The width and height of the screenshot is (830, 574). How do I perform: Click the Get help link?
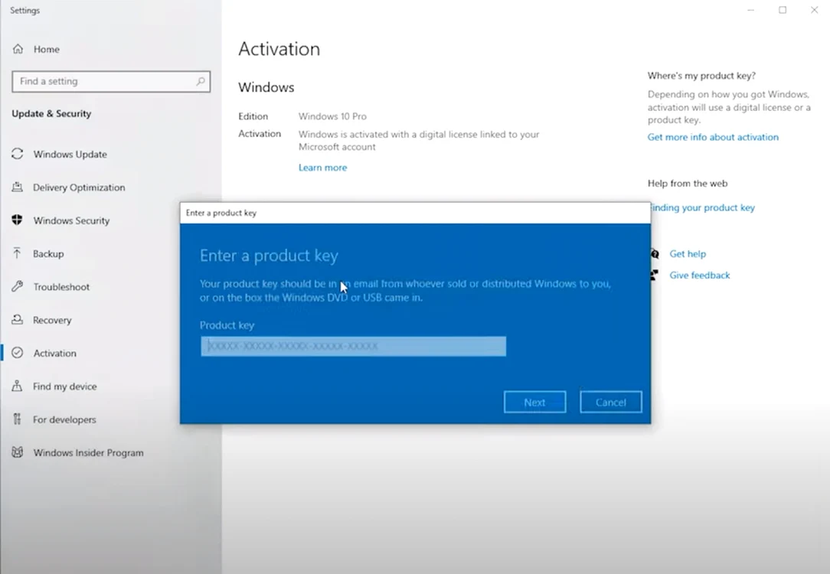point(688,254)
